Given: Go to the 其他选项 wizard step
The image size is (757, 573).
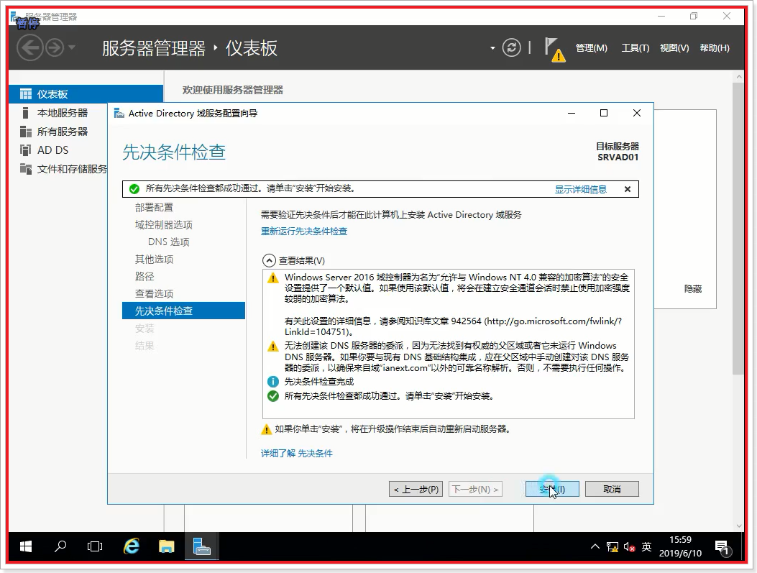Looking at the screenshot, I should click(154, 260).
